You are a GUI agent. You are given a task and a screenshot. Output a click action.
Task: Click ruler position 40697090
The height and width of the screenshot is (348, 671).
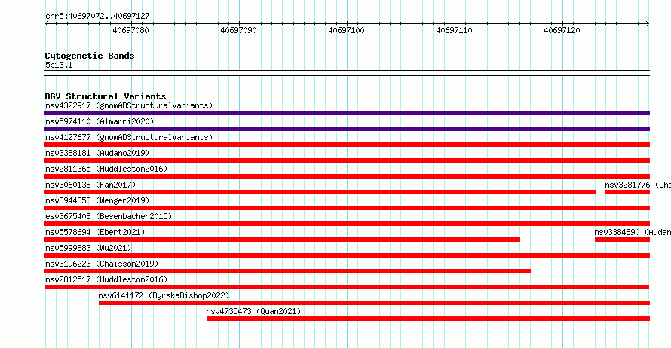[238, 30]
